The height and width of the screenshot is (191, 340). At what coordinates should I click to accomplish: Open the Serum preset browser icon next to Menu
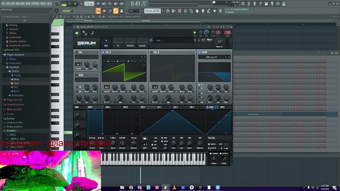point(203,40)
